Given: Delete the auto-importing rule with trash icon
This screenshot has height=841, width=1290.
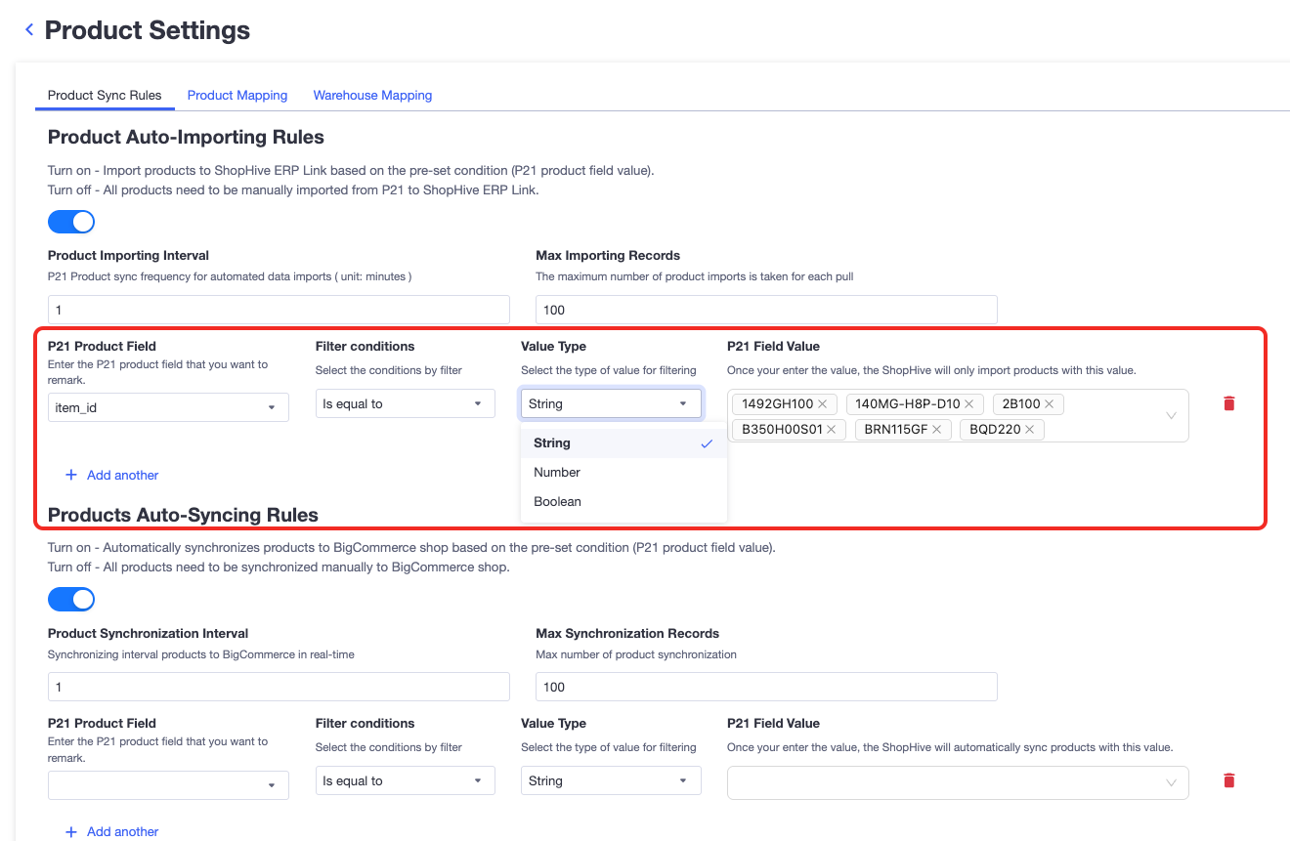Looking at the screenshot, I should 1229,403.
